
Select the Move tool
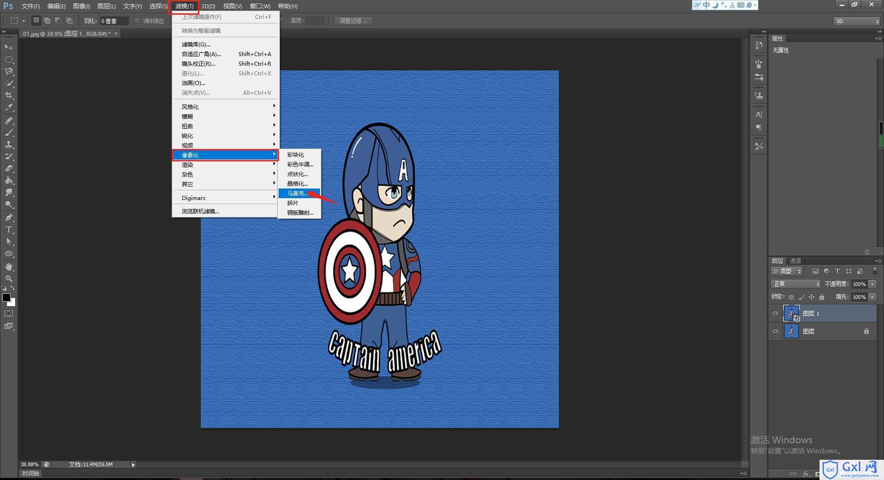[x=9, y=47]
